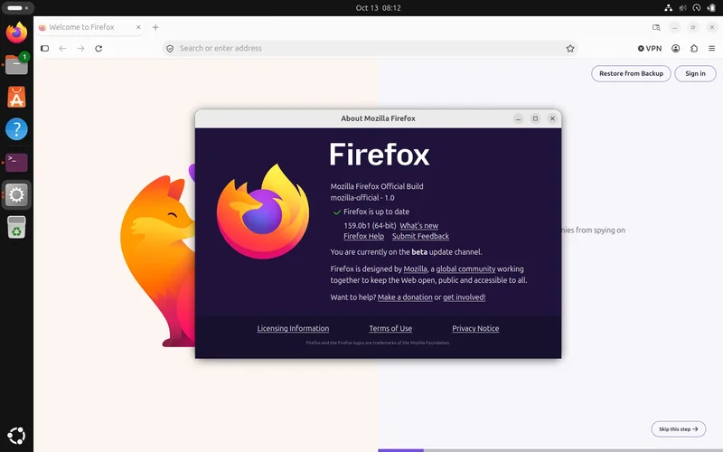Click the Restore from Backup button
Screen dimensions: 723x452
tap(631, 74)
